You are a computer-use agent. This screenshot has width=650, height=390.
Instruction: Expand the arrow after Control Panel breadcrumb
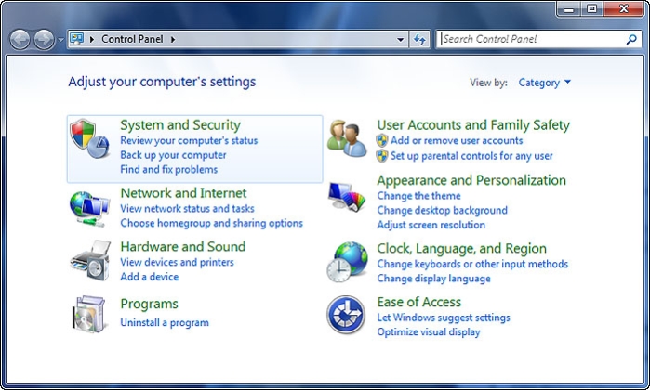173,39
